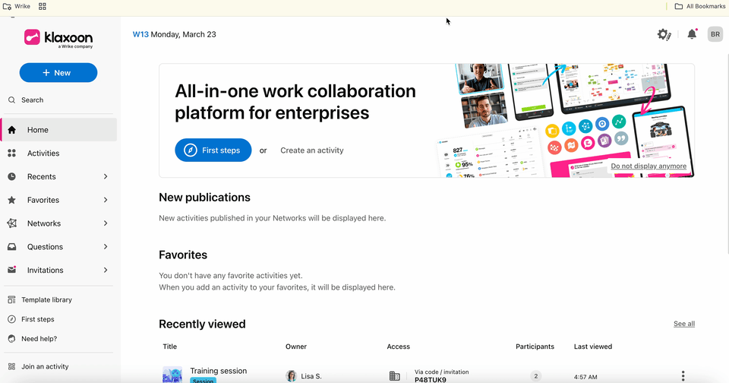Open the notifications bell icon
The height and width of the screenshot is (383, 729).
[x=692, y=34]
